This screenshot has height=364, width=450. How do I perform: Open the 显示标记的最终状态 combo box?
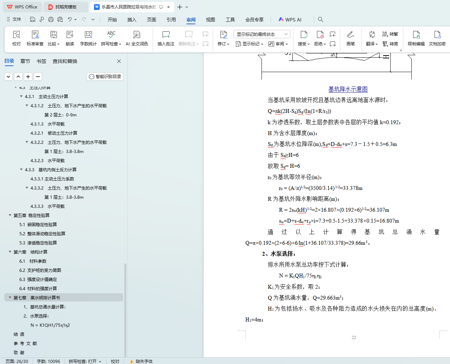(262, 34)
